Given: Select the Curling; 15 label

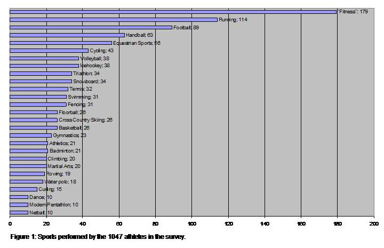Looking at the screenshot, I should pos(52,189).
